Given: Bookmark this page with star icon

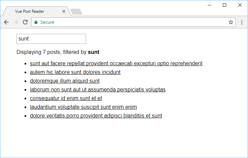Looking at the screenshot, I should pyautogui.click(x=231, y=22).
